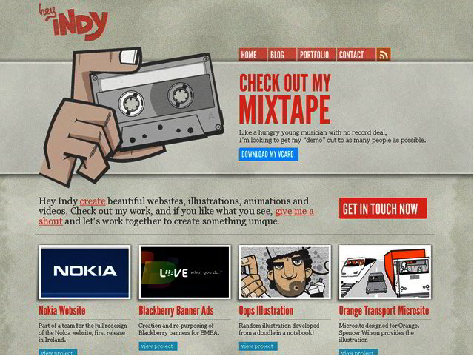Viewport: 474px width, 356px height.
Task: Open the Oops illustration thumbnail
Action: click(284, 272)
